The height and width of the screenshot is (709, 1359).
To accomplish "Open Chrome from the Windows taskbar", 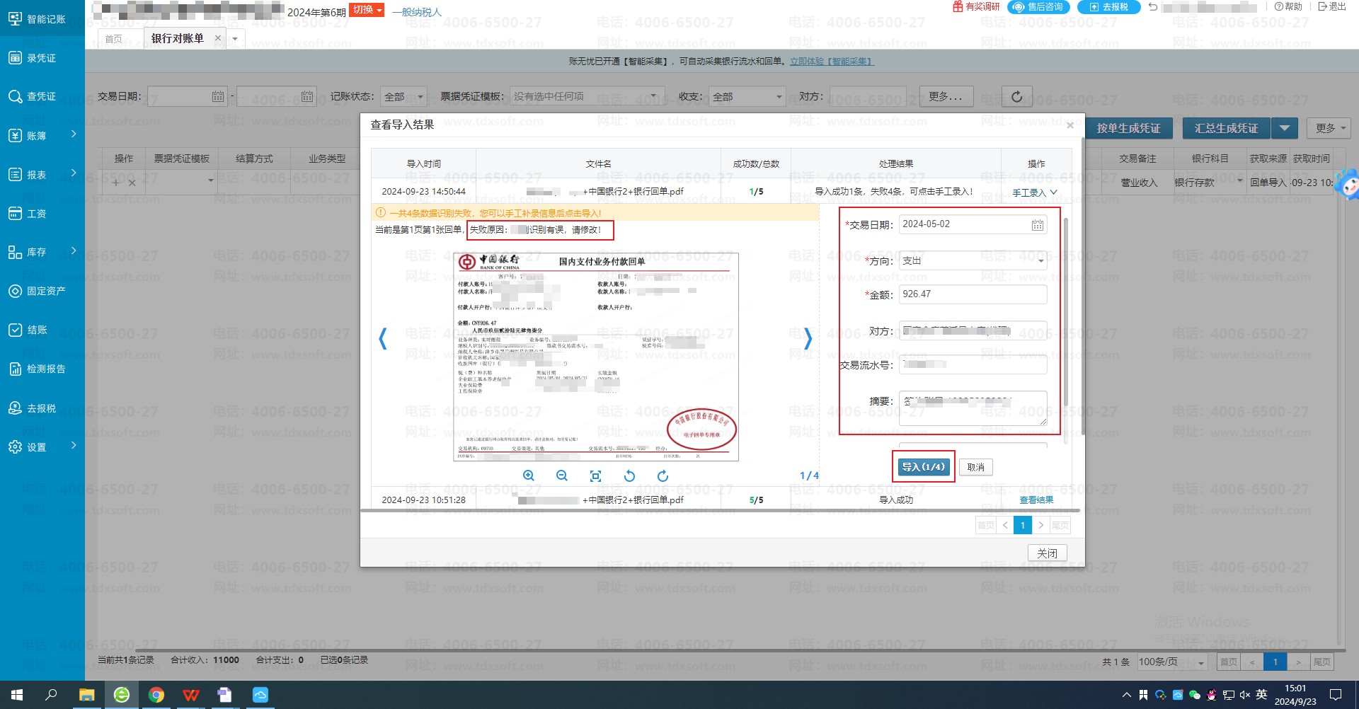I will click(156, 695).
